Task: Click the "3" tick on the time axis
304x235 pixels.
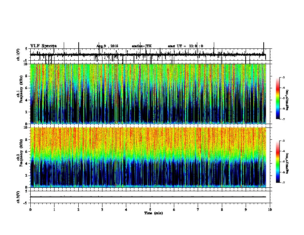Action: pyautogui.click(x=102, y=210)
